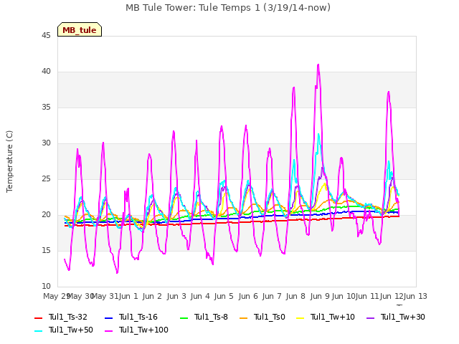Click the cyan Tul1_Tw+50 legend swatch
The height and width of the screenshot is (344, 459).
click(38, 330)
